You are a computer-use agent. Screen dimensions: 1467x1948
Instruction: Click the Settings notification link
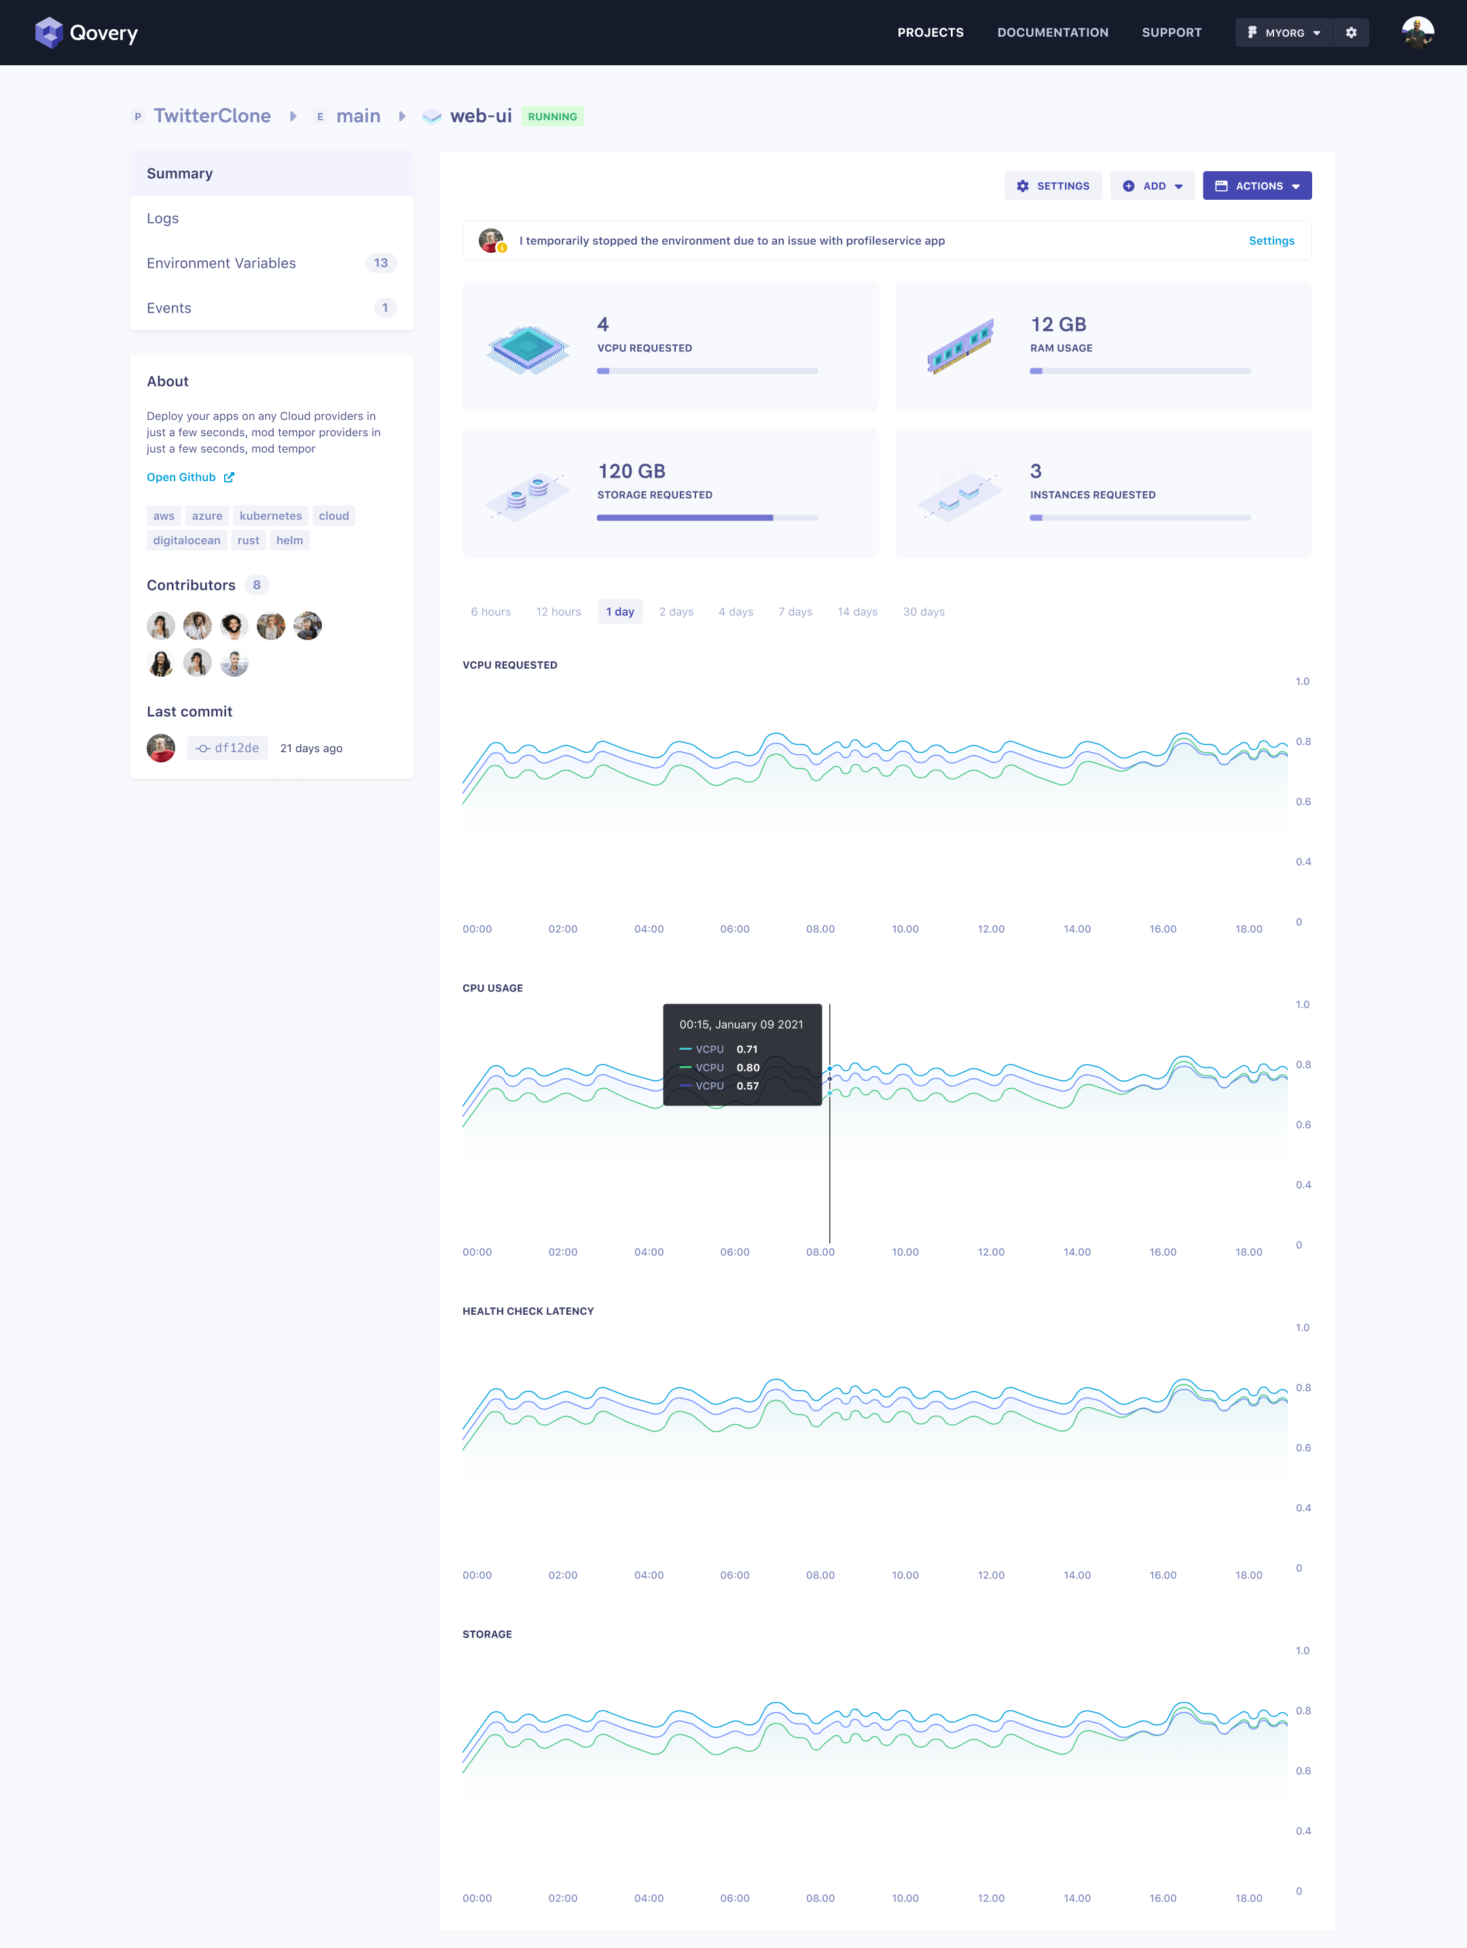point(1271,239)
